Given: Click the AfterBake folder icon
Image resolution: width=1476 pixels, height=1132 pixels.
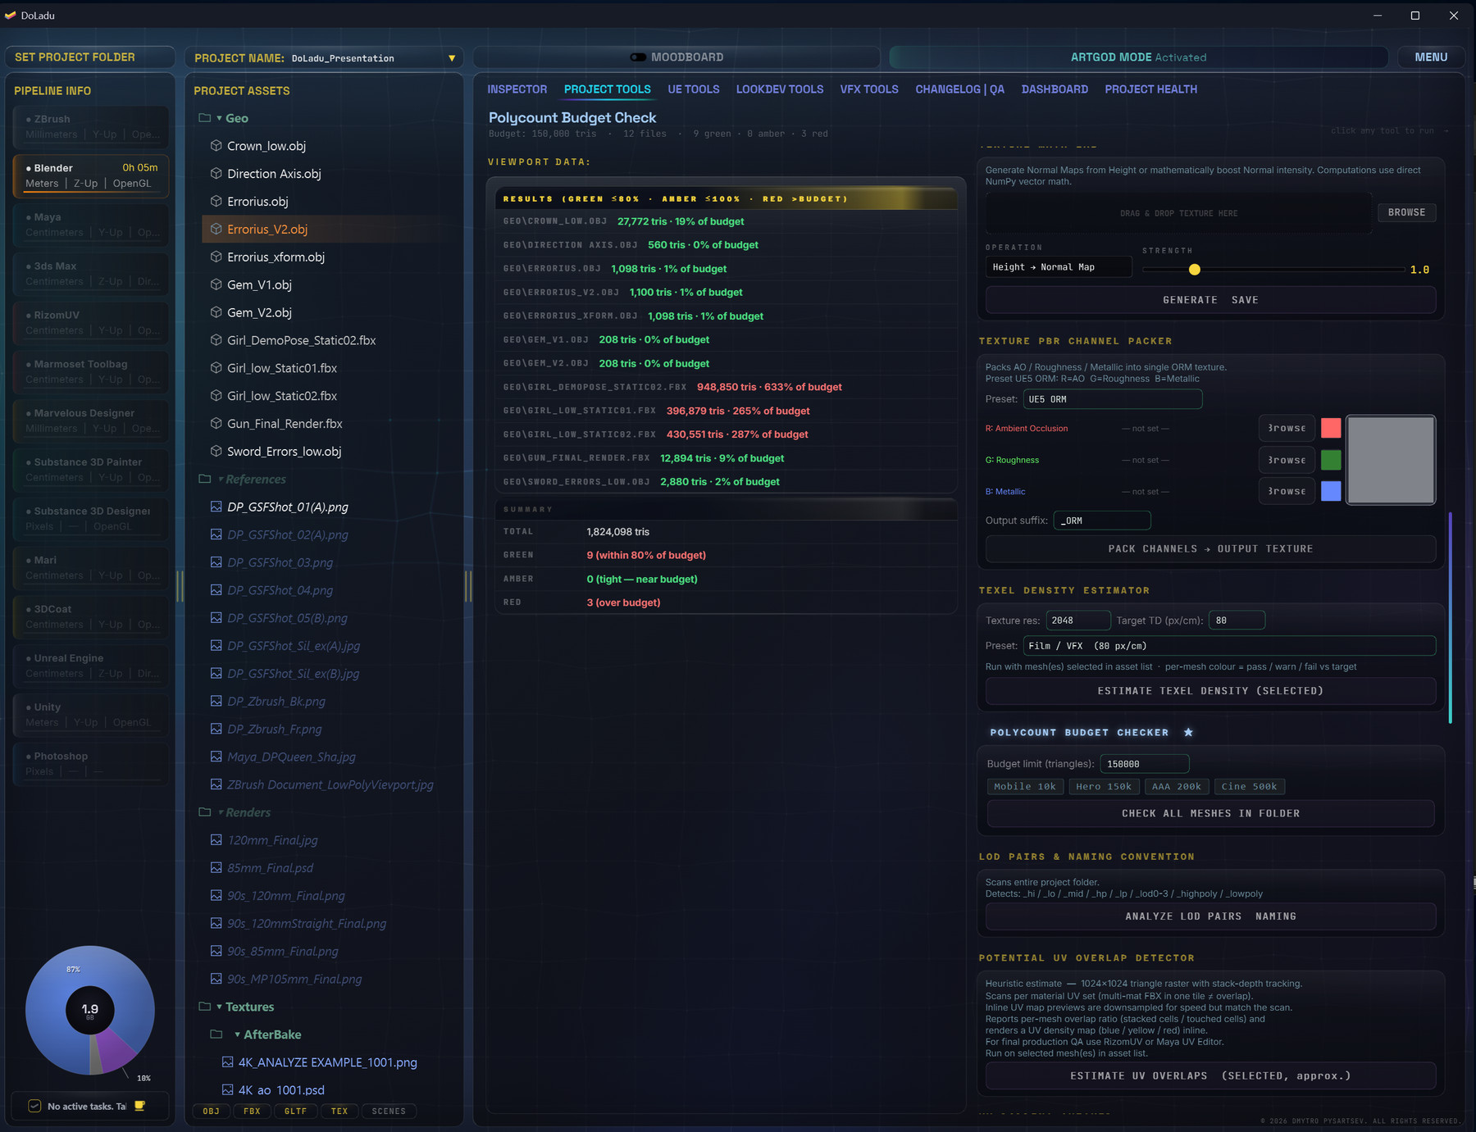Looking at the screenshot, I should coord(216,1034).
